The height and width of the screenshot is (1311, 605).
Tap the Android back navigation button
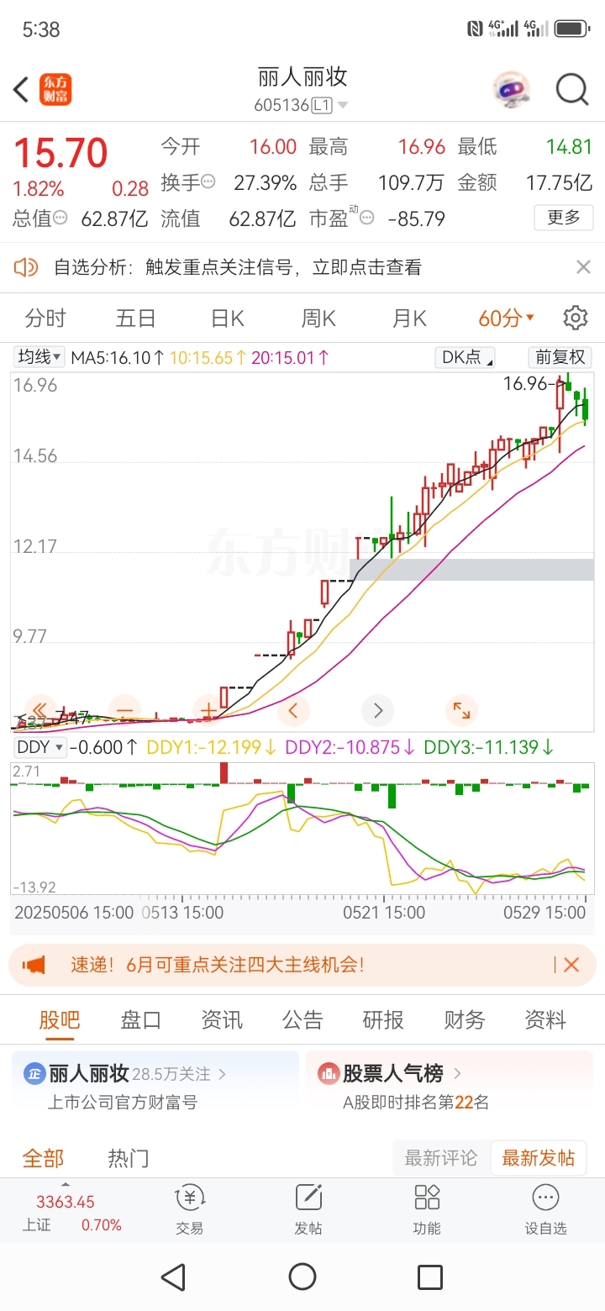[x=173, y=1277]
